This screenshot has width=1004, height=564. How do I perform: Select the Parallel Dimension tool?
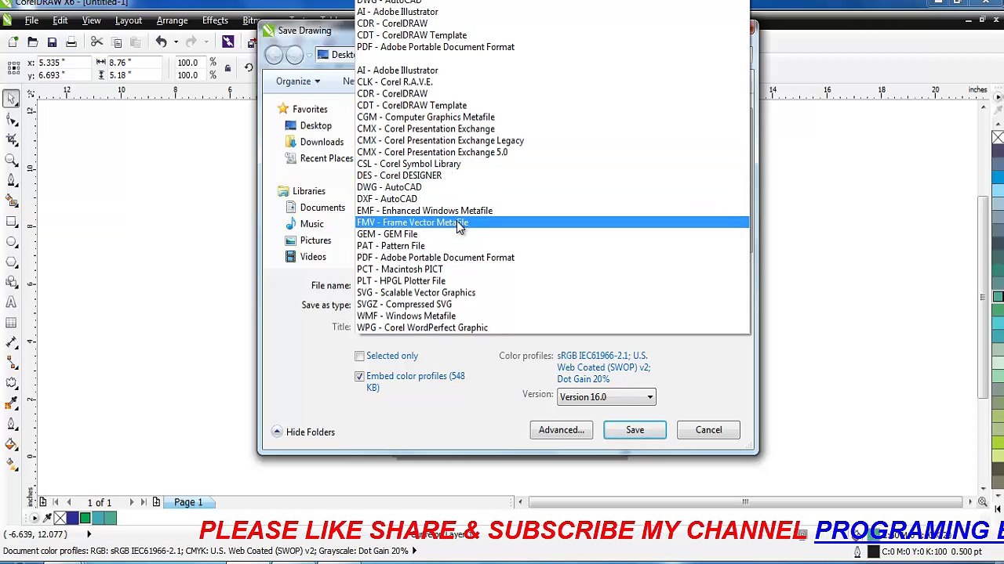(11, 343)
